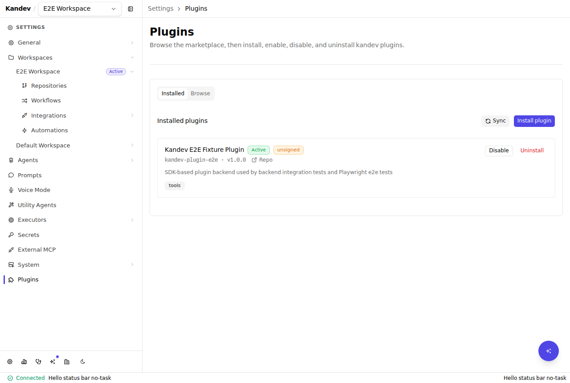The image size is (570, 383).
Task: Click the Utility Agents wand icon
Action: [11, 205]
